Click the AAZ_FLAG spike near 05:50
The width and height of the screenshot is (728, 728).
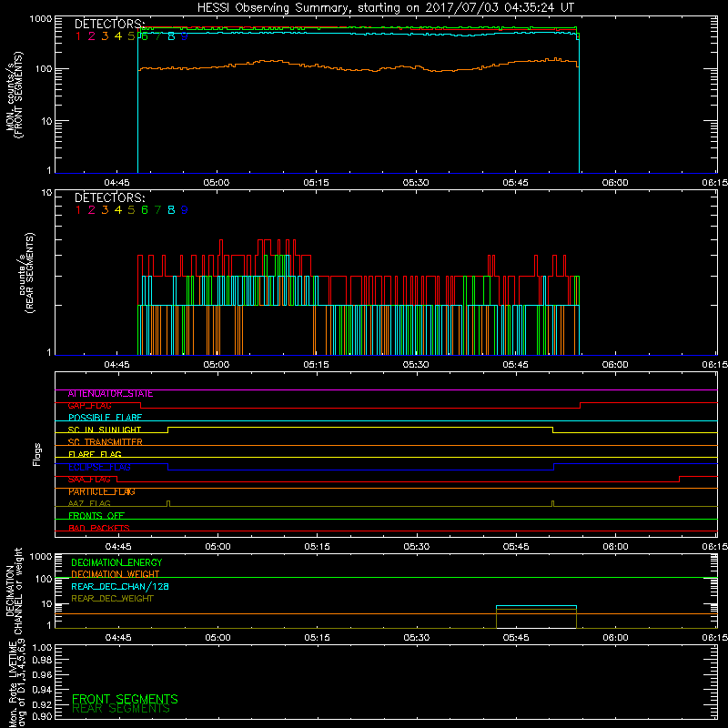[x=552, y=504]
